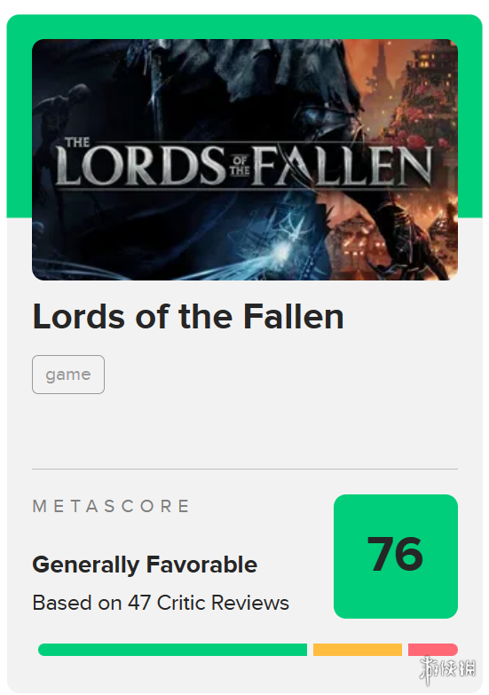This screenshot has width=489, height=695.
Task: Click the 'Lords of the Fallen' title heading
Action: coord(188,318)
